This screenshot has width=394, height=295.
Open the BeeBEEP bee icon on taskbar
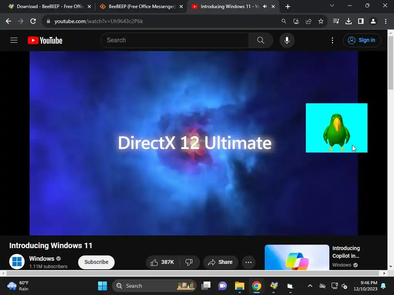[274, 286]
